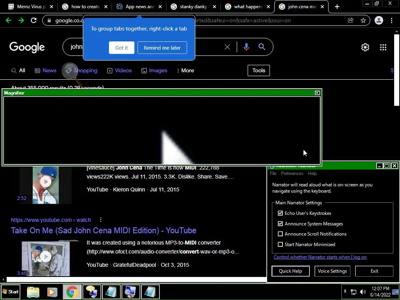
Task: Submit search with the magnifying glass icon
Action: (262, 47)
